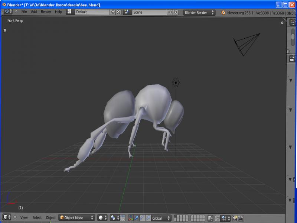Open the Object Mode dropdown
This screenshot has width=297, height=223.
click(76, 218)
